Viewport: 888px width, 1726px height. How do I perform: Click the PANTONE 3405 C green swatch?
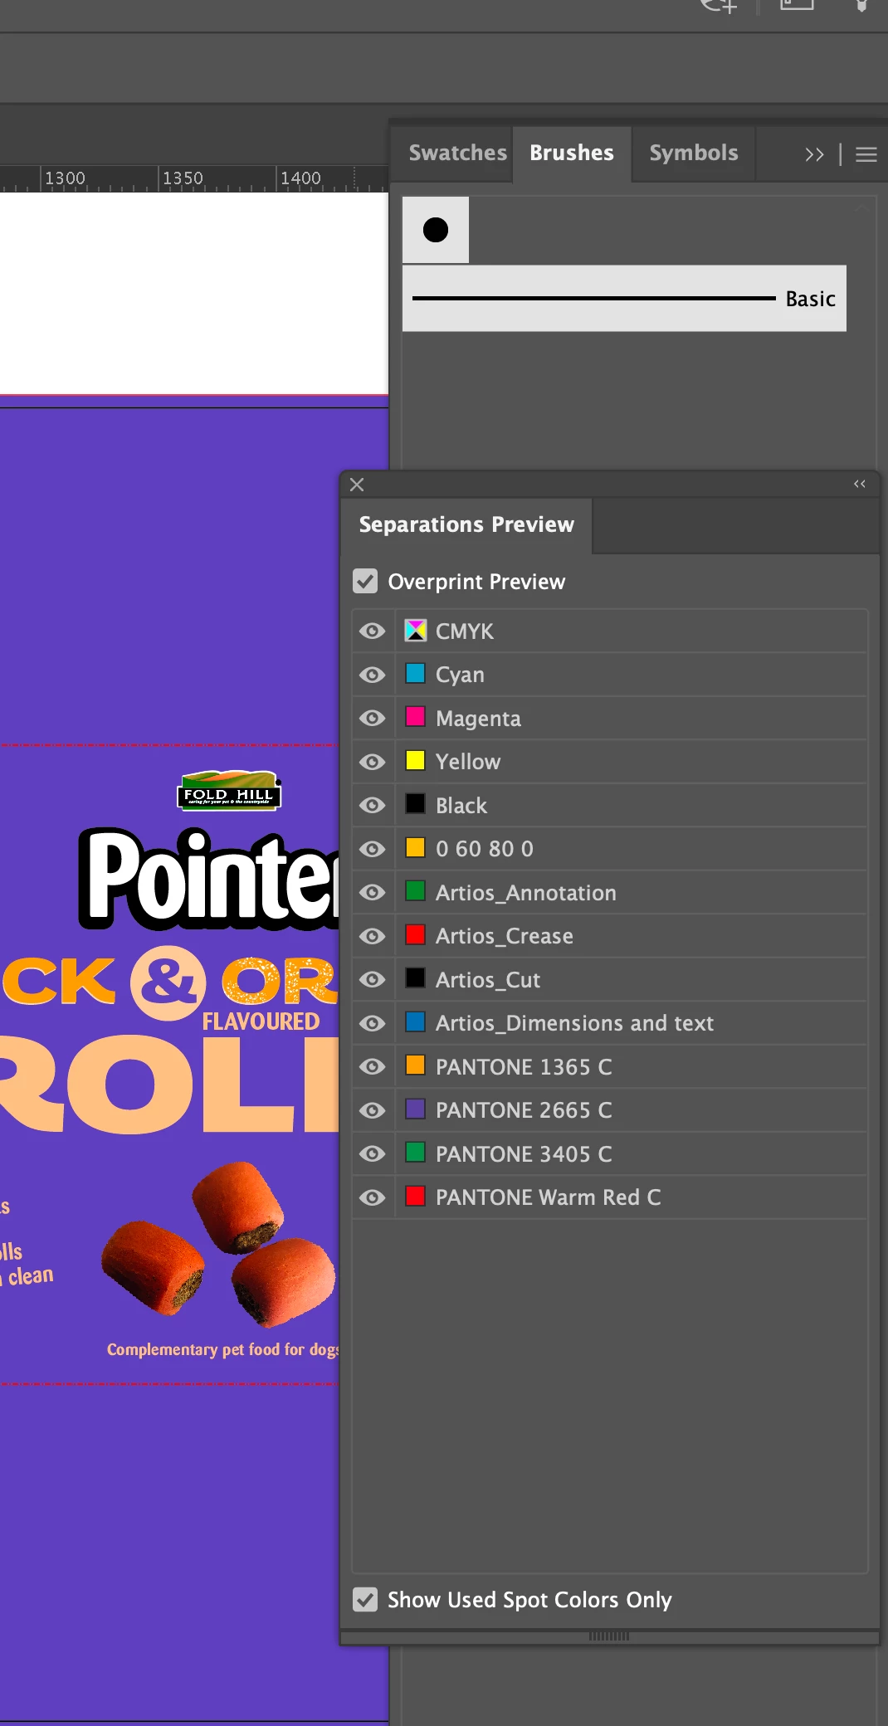tap(415, 1153)
